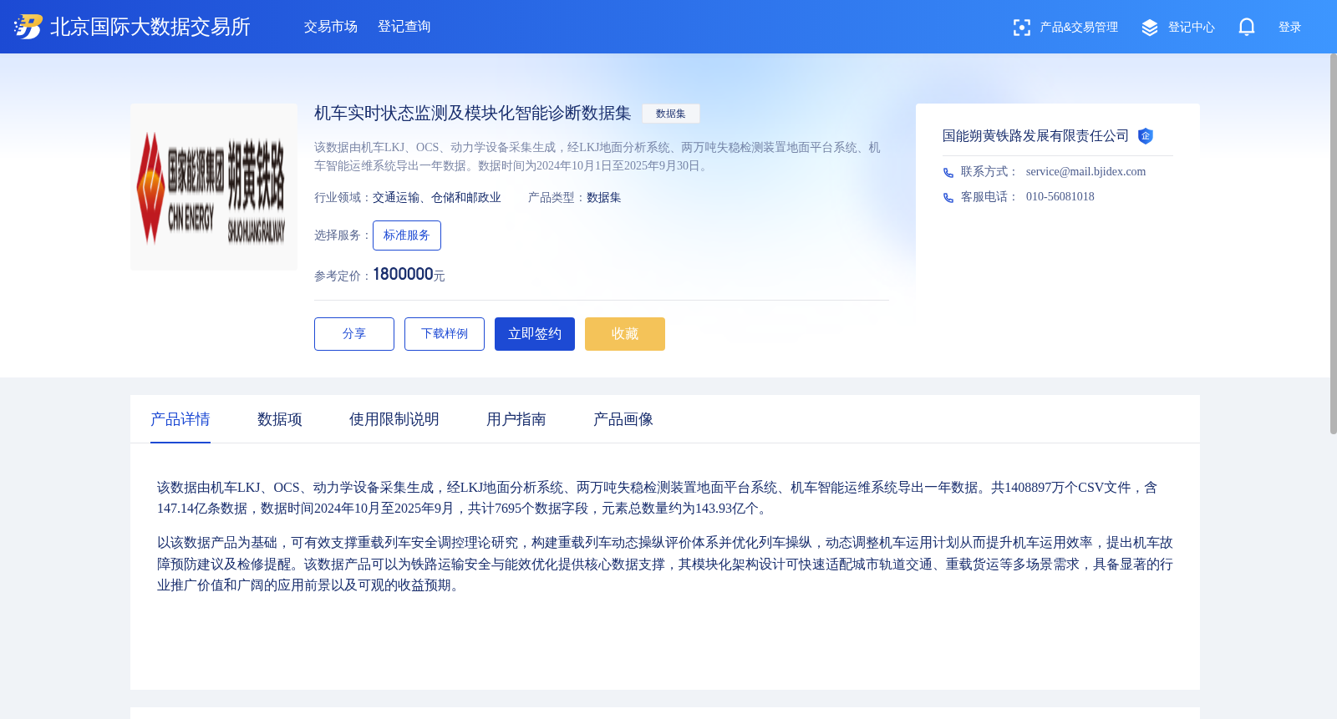Click the product title 机车实时状态监测及模块化智能诊断数据集

pos(473,114)
